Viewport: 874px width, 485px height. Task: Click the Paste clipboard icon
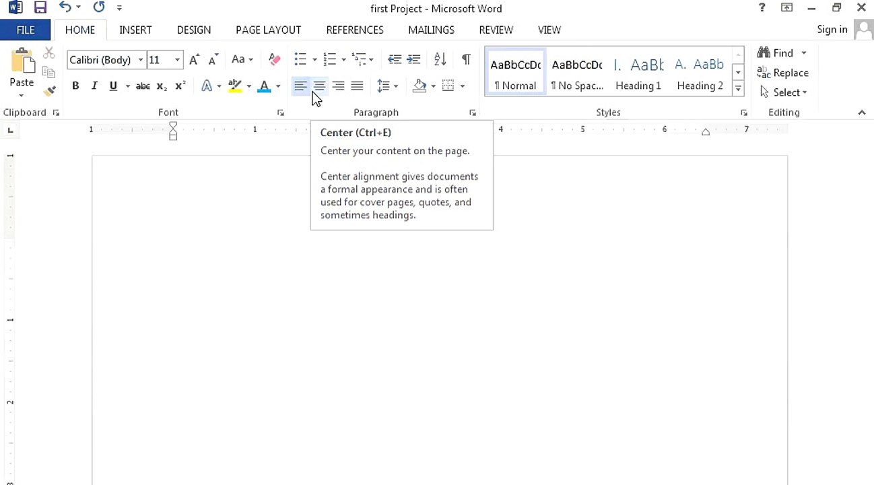coord(22,61)
